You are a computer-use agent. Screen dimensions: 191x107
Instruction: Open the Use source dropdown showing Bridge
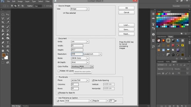pyautogui.click(x=80, y=9)
